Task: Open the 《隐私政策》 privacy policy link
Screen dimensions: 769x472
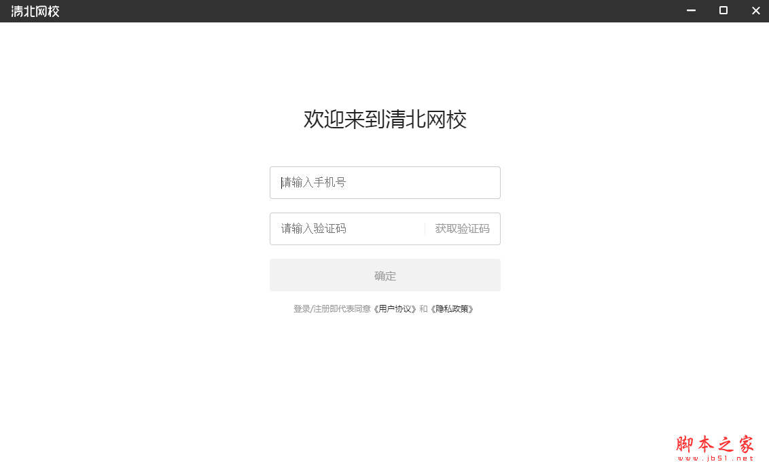Action: pos(452,309)
